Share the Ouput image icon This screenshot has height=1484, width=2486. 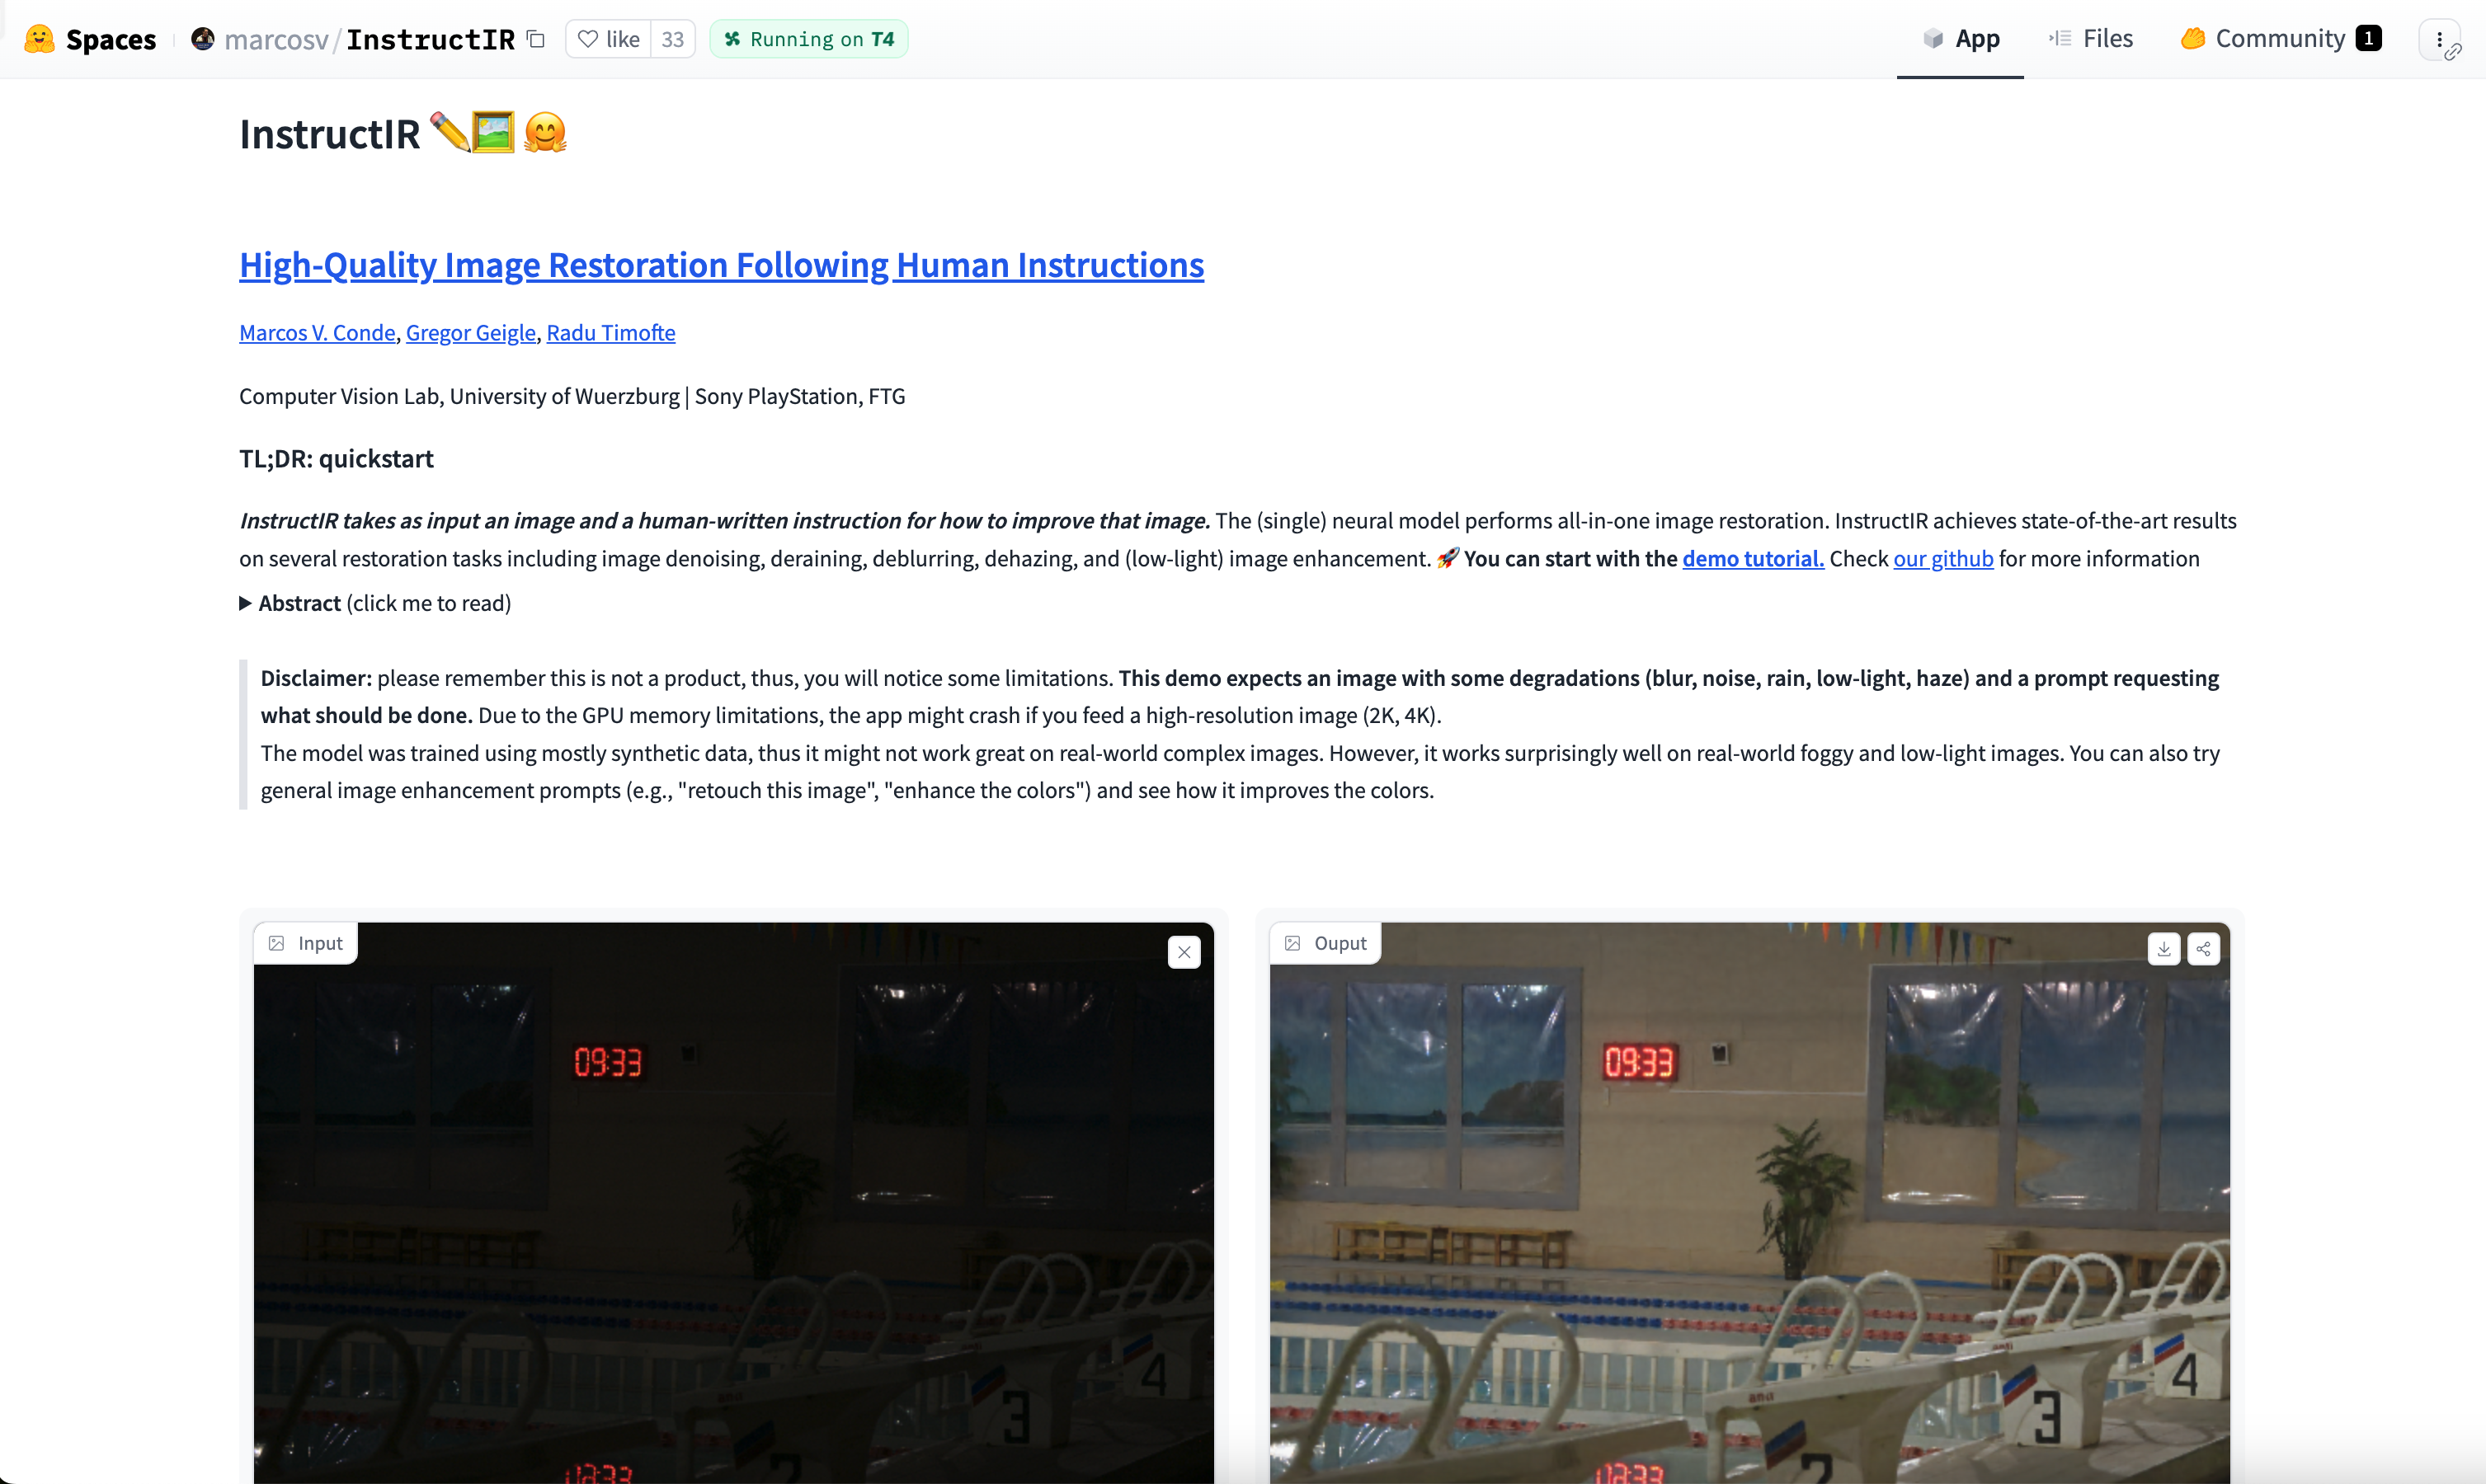tap(2203, 949)
